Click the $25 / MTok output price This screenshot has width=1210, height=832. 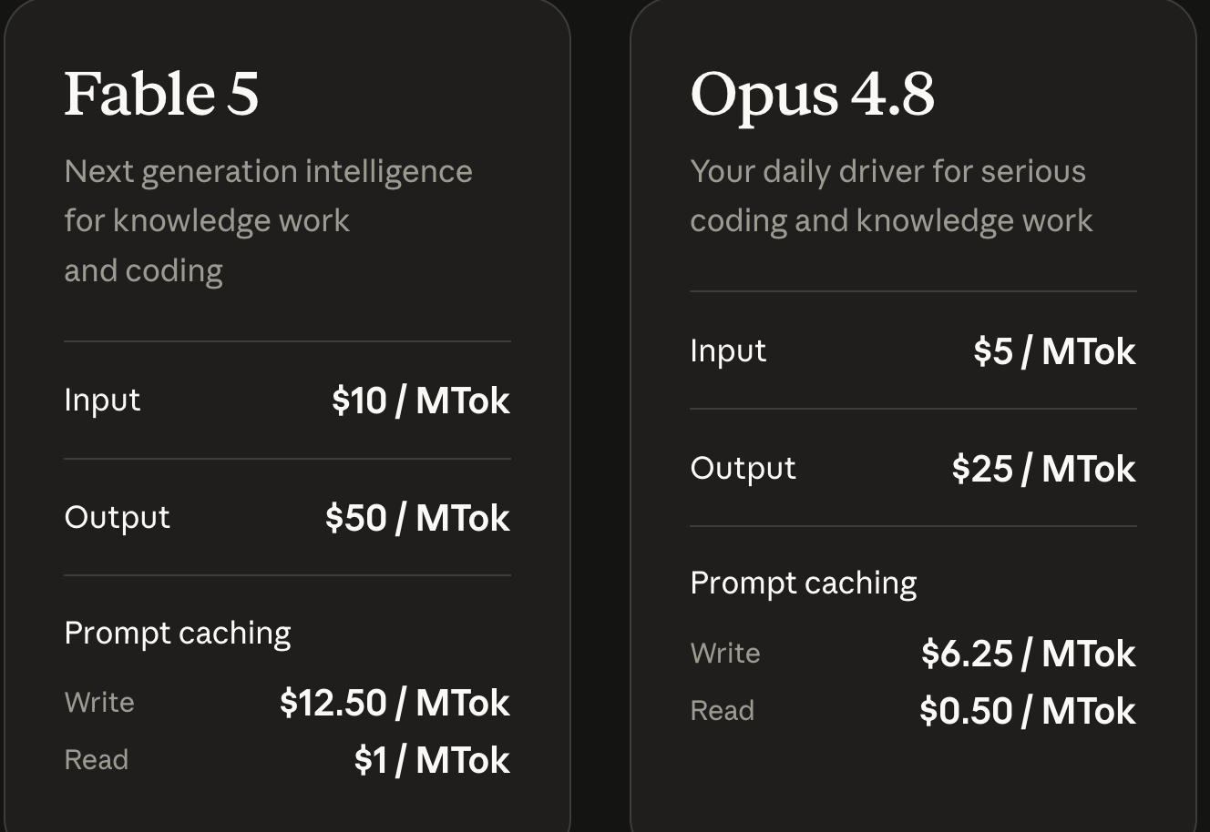1043,469
